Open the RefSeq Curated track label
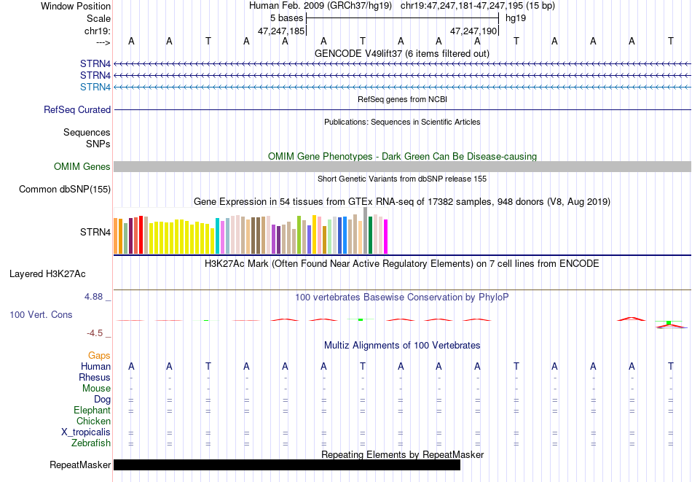The height and width of the screenshot is (482, 692). (x=76, y=109)
